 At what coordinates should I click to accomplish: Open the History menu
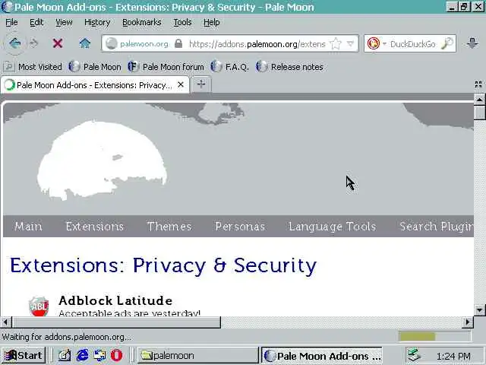point(97,22)
